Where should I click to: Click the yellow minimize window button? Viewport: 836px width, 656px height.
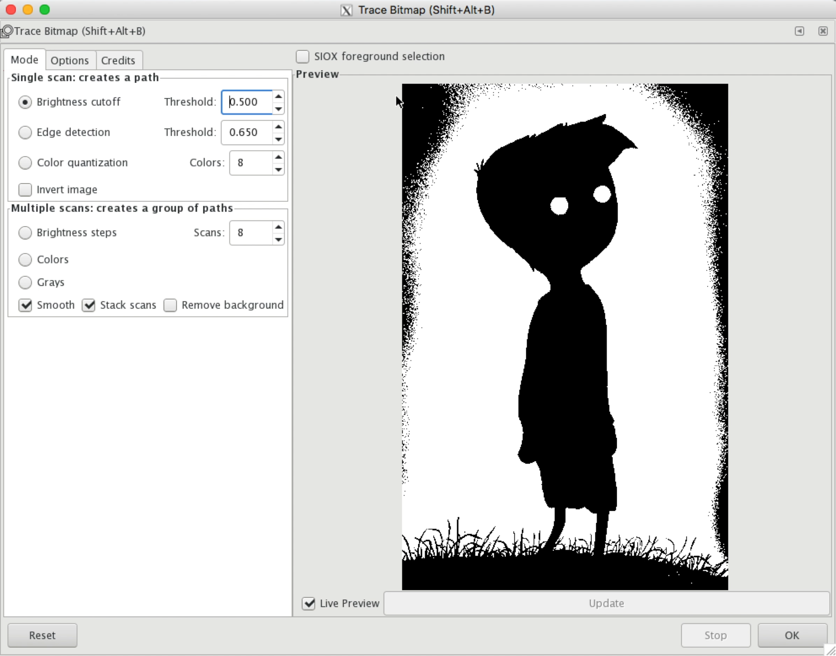tap(28, 10)
